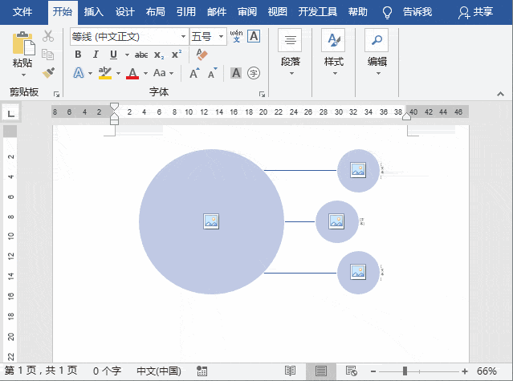Switch to Read Mode view in status bar
The image size is (513, 381).
tap(290, 371)
